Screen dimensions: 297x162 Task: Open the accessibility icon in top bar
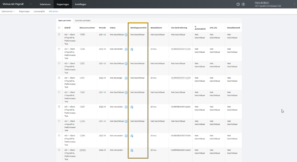(x=243, y=4)
